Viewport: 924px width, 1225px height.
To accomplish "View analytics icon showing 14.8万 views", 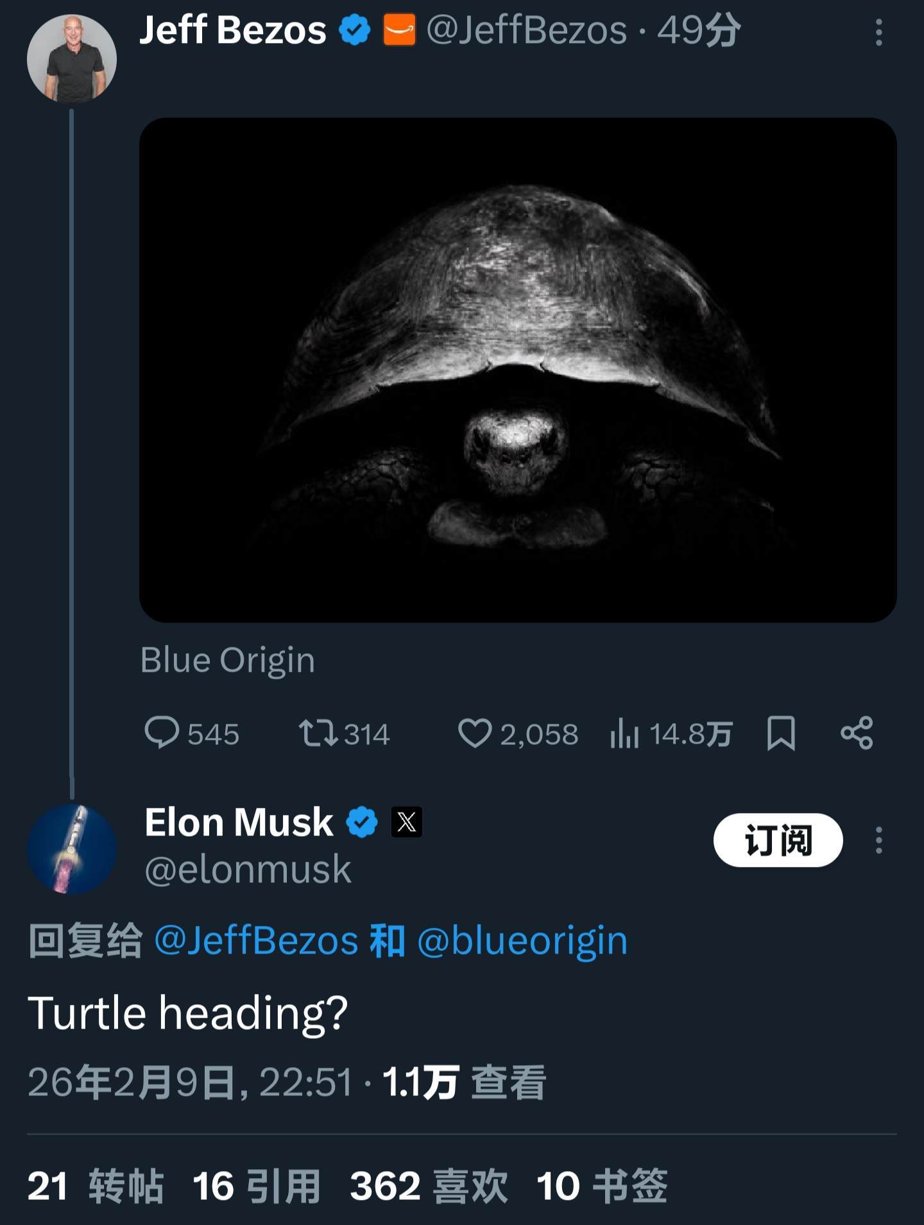I will [625, 733].
